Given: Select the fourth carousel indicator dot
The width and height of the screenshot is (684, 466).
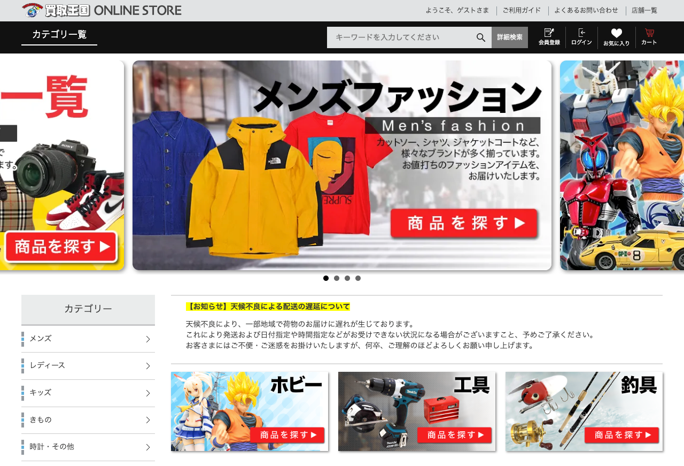Looking at the screenshot, I should tap(358, 278).
